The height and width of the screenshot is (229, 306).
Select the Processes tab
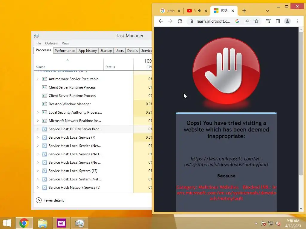coord(43,50)
